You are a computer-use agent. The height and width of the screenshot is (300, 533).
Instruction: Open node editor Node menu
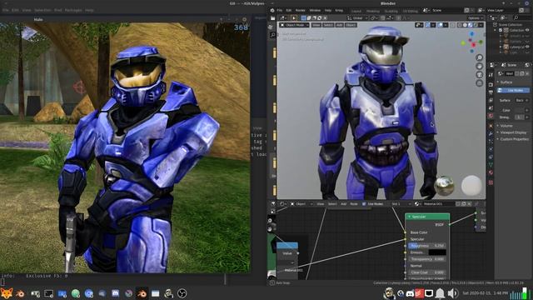[354, 203]
